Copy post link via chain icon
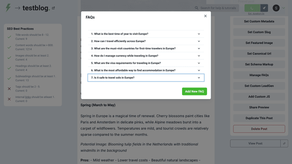292x164 pixels. point(284,143)
